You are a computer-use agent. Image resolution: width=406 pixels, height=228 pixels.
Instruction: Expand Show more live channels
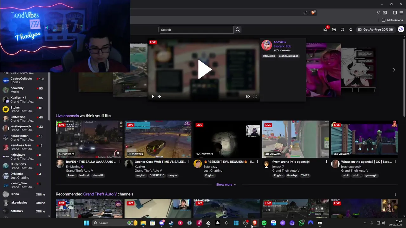tap(226, 185)
